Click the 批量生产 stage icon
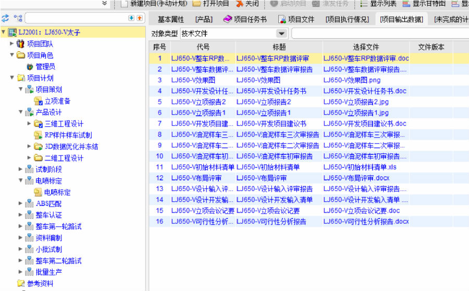This screenshot has height=291, width=469. point(29,272)
